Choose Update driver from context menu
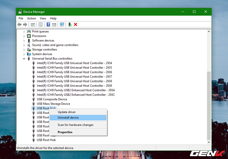Image resolution: width=228 pixels, height=159 pixels. (x=67, y=112)
